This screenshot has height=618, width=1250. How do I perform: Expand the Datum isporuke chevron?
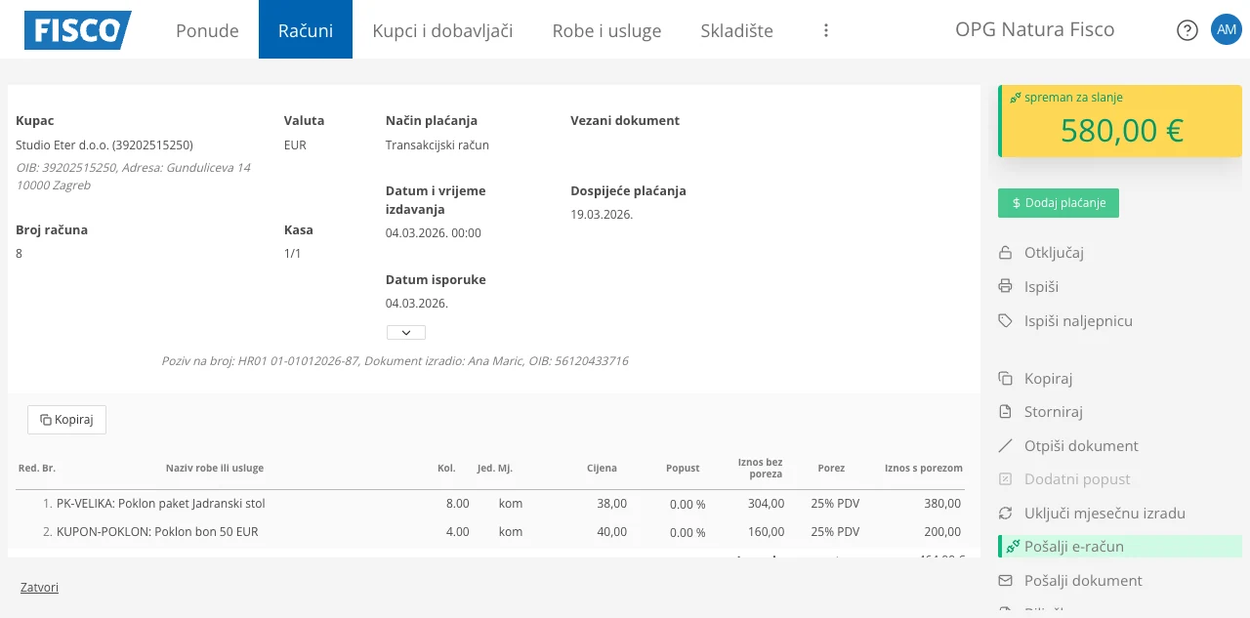[x=405, y=332]
